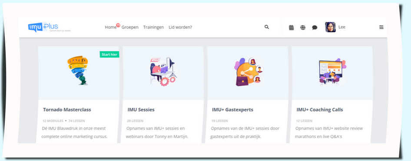Click the 28 LESSEN label
The width and height of the screenshot is (411, 161).
135,121
